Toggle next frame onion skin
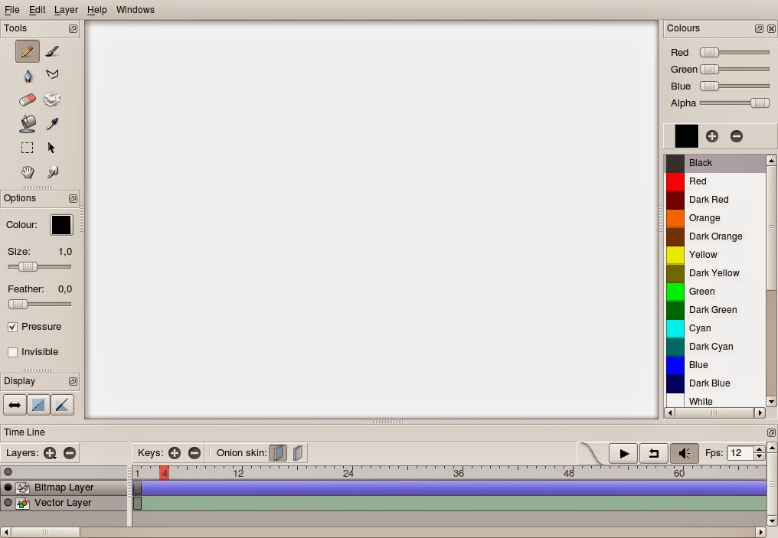This screenshot has width=778, height=538. (298, 453)
